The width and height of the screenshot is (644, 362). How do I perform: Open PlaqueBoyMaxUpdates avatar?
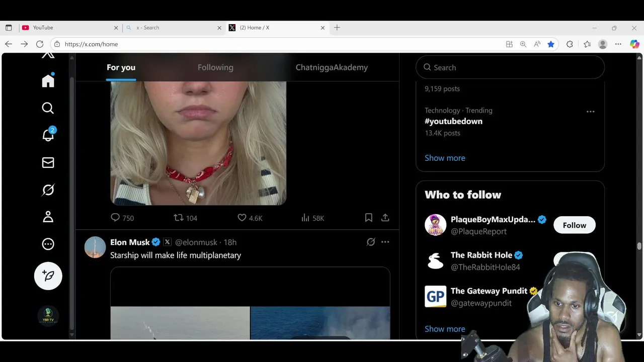tap(435, 225)
